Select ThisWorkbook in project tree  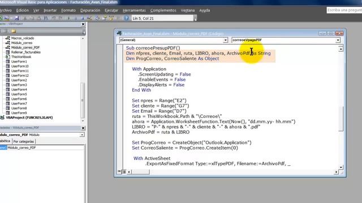[21, 57]
